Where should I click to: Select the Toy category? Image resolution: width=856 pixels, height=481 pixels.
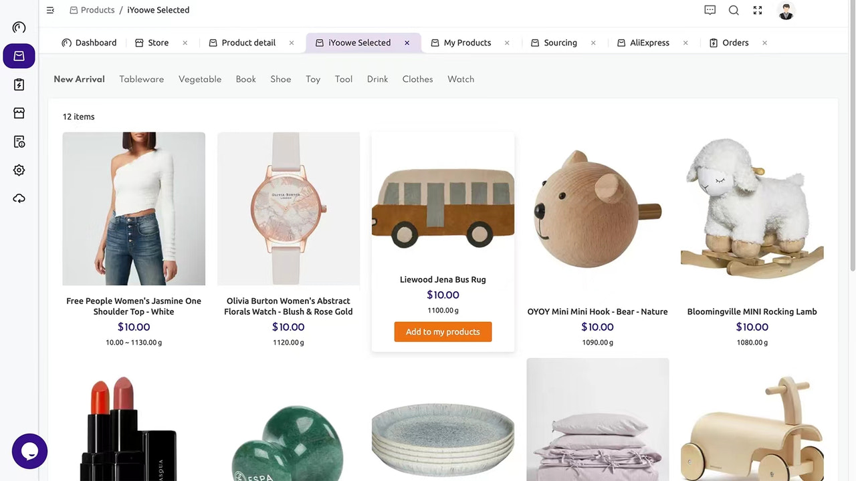pos(313,79)
